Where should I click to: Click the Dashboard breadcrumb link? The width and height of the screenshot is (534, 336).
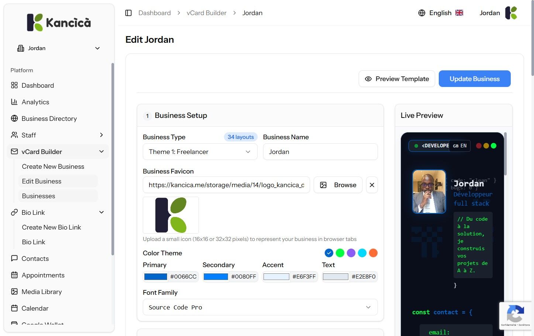click(x=155, y=13)
